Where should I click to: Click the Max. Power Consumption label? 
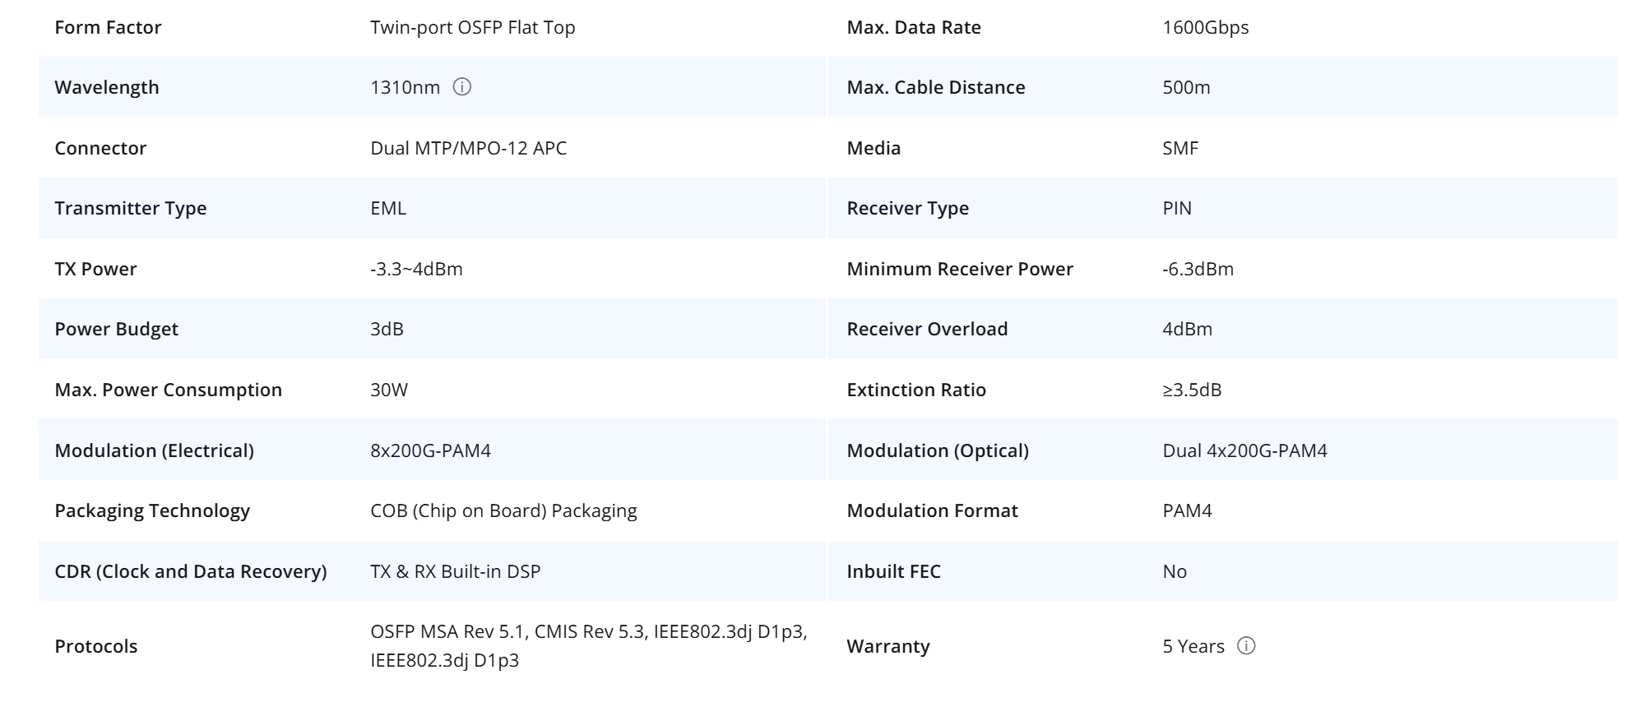click(168, 390)
